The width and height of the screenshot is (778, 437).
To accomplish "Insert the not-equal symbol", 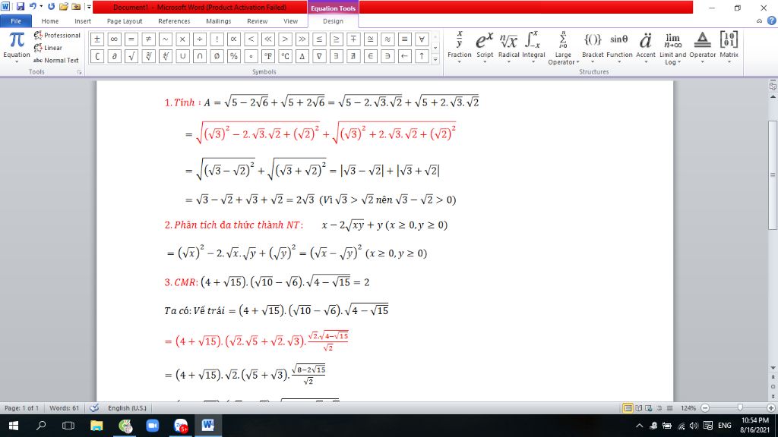I will click(148, 39).
